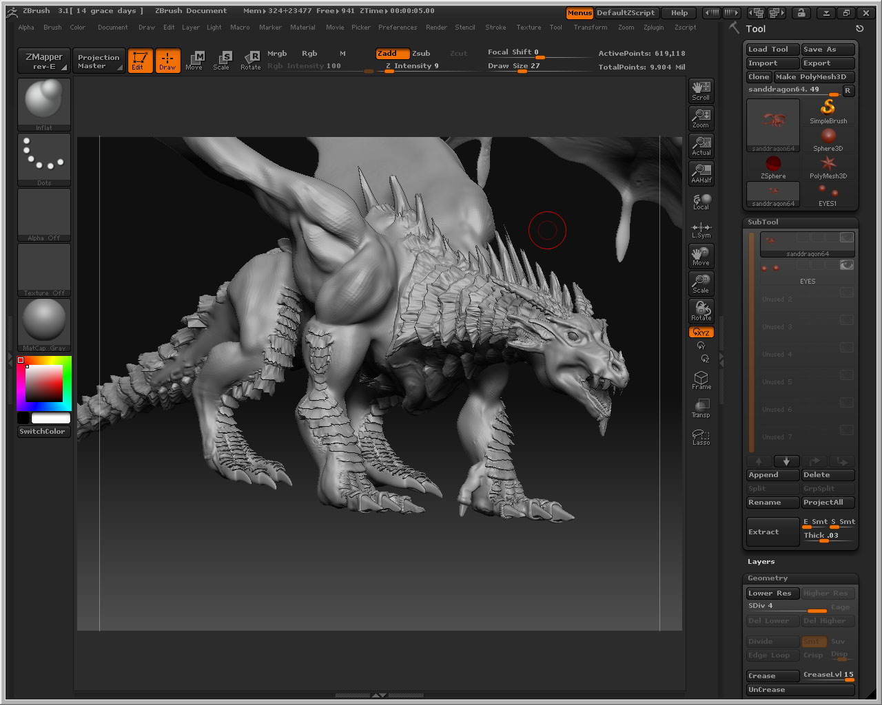The width and height of the screenshot is (882, 705).
Task: Click Save As in Tool panel
Action: point(828,50)
